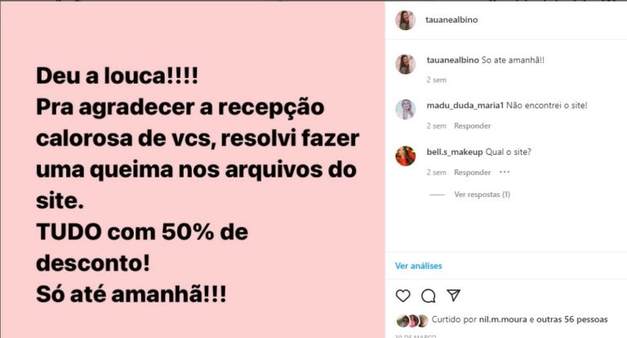627x338 pixels.
Task: Expand Ver respostas (1) replies
Action: click(482, 195)
